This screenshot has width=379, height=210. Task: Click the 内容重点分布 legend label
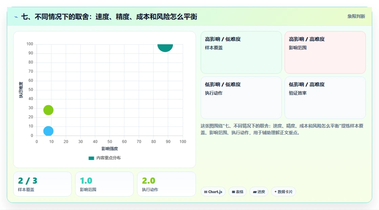[109, 158]
